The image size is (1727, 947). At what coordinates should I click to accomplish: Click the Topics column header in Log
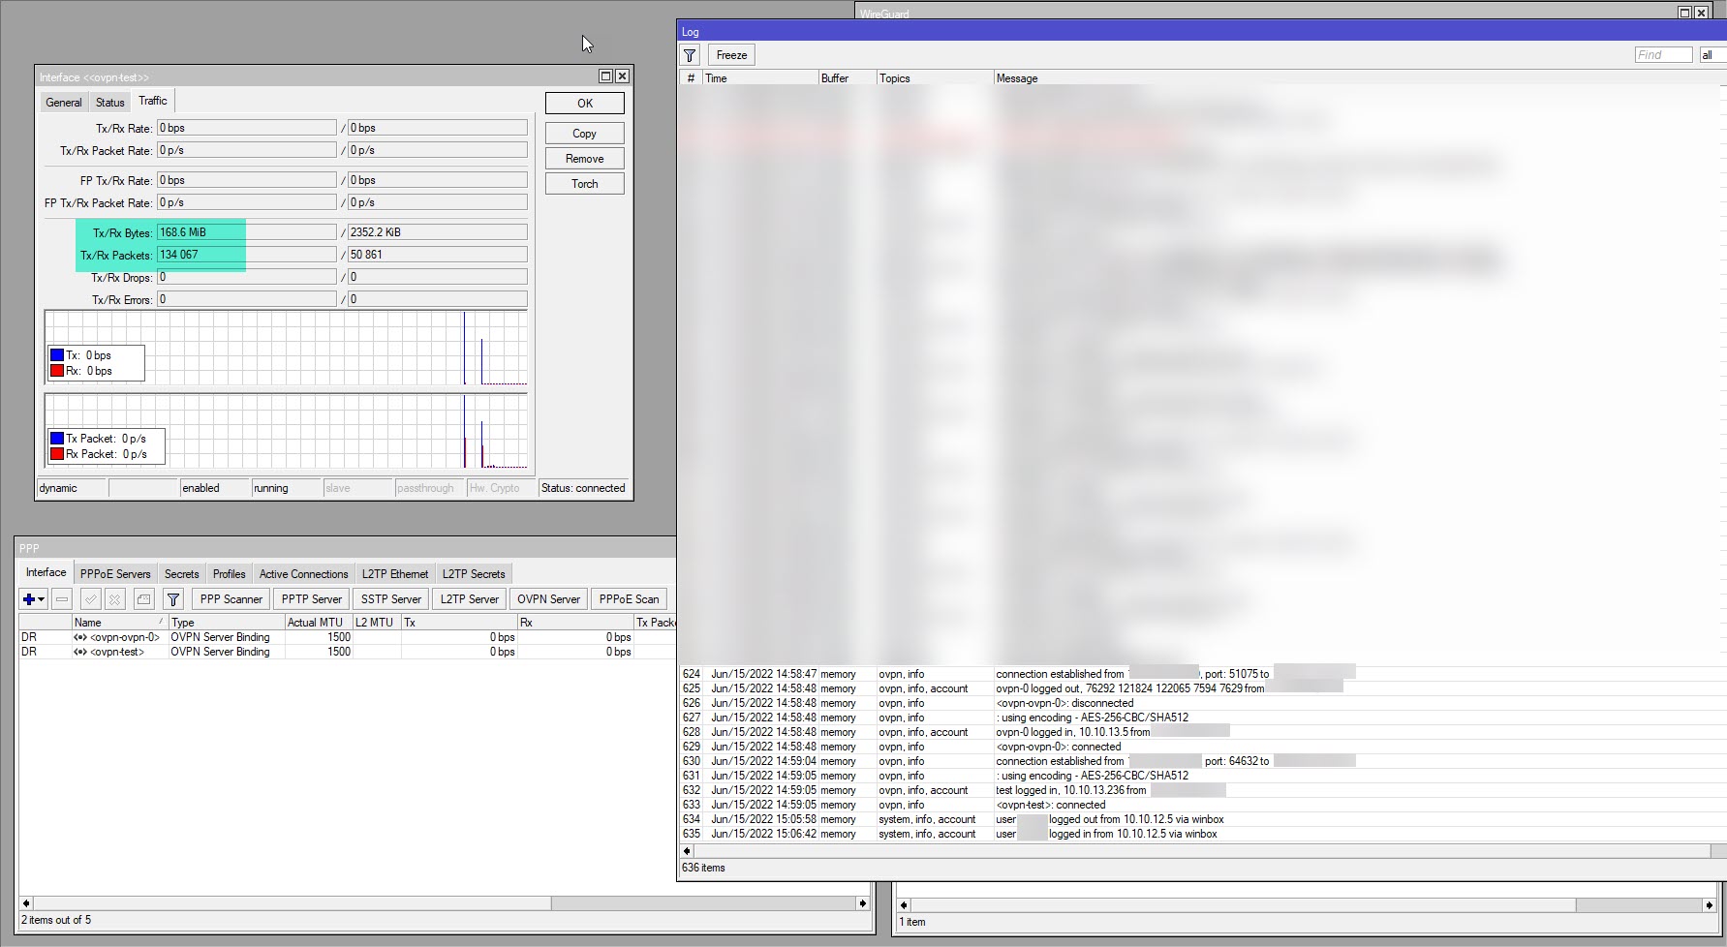[934, 78]
